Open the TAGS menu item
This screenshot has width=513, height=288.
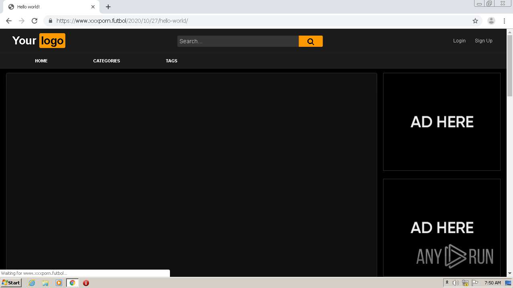click(x=172, y=61)
